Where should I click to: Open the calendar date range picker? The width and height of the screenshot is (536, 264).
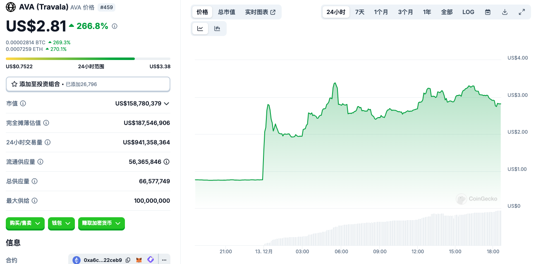tap(488, 12)
